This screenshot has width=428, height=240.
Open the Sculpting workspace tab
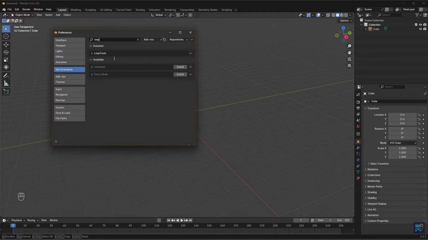(90, 10)
